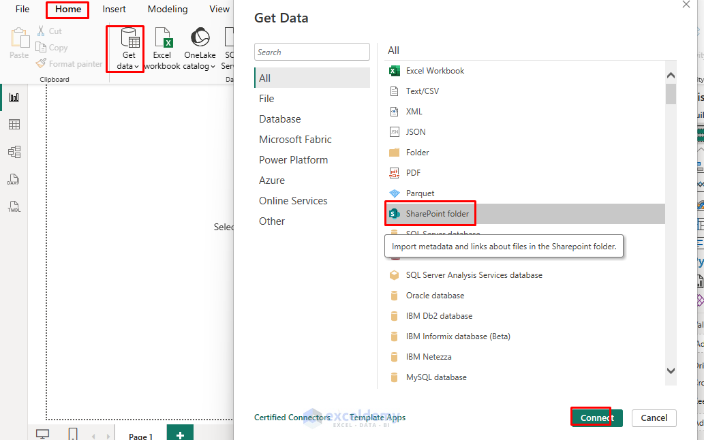Filter connectors by the Database category
The width and height of the screenshot is (704, 440).
point(279,119)
